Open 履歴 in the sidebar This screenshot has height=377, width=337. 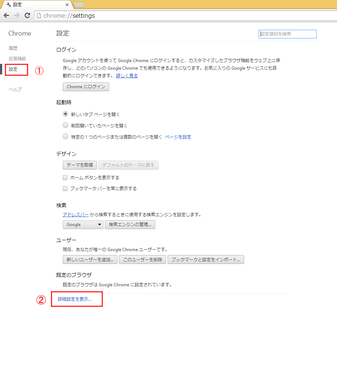point(13,48)
